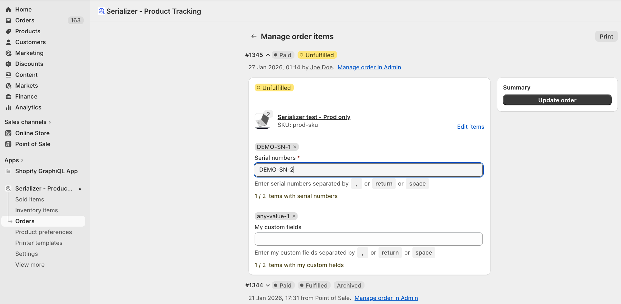Viewport: 621px width, 304px height.
Task: Collapse order #1345 details
Action: click(268, 55)
